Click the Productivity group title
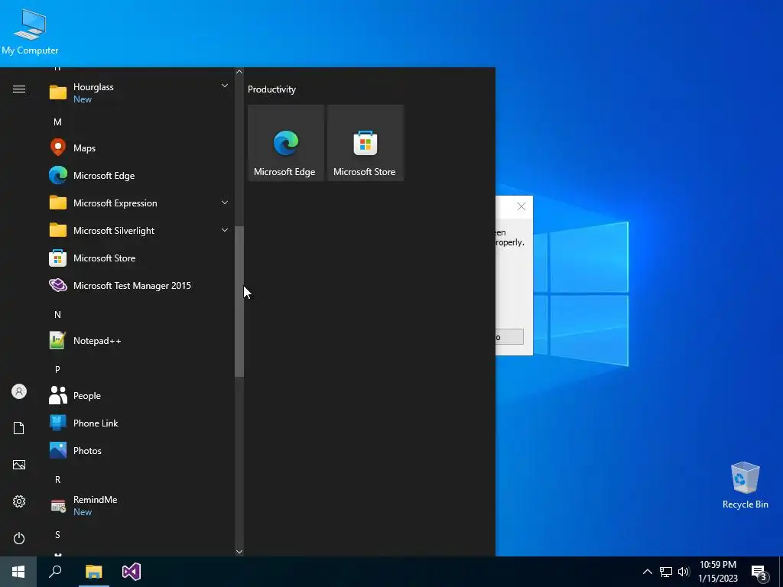 [x=271, y=89]
